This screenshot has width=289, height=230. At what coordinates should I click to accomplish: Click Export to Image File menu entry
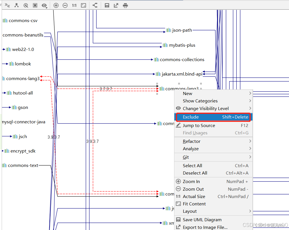coord(213,227)
